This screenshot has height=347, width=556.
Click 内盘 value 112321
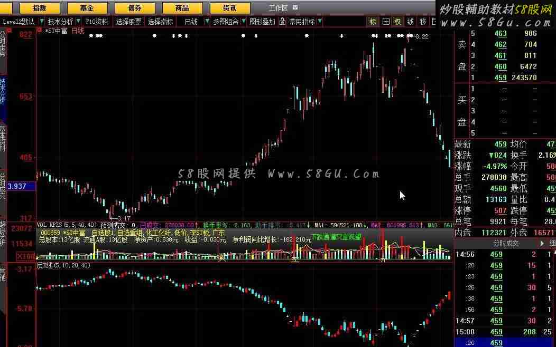[x=494, y=233]
